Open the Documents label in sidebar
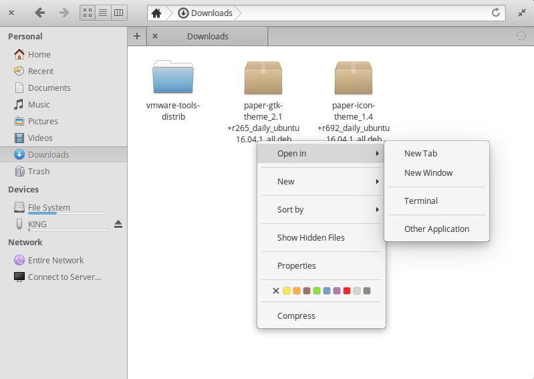Image resolution: width=534 pixels, height=379 pixels. point(49,88)
